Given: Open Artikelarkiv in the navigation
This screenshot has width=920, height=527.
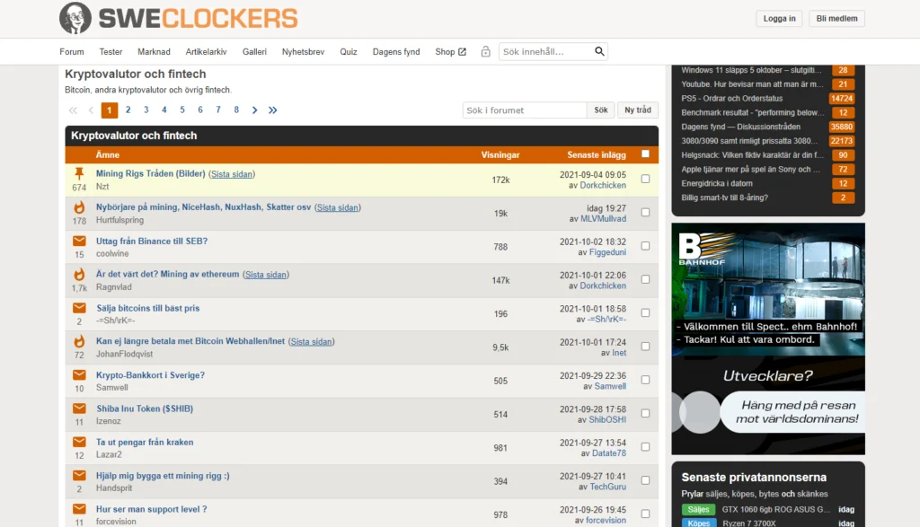Looking at the screenshot, I should pyautogui.click(x=206, y=51).
